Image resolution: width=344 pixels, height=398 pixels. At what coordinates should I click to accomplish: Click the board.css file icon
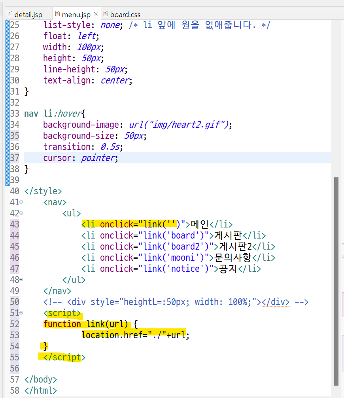pyautogui.click(x=106, y=14)
